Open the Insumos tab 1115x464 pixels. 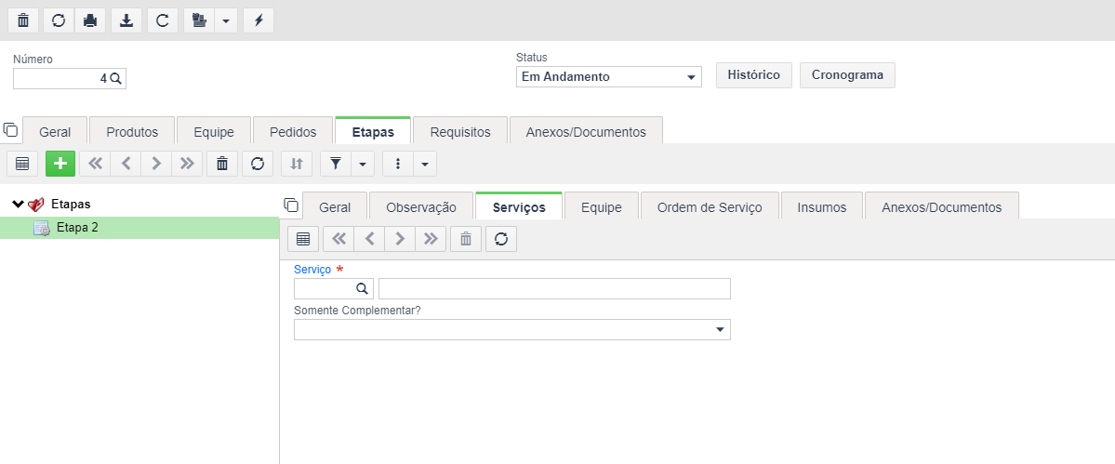pyautogui.click(x=822, y=207)
